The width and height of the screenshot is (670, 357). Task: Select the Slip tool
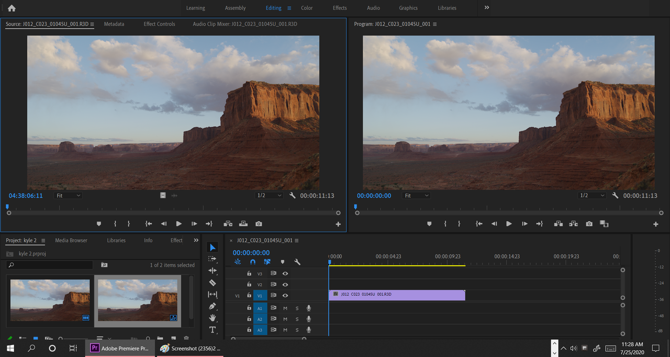pos(213,295)
